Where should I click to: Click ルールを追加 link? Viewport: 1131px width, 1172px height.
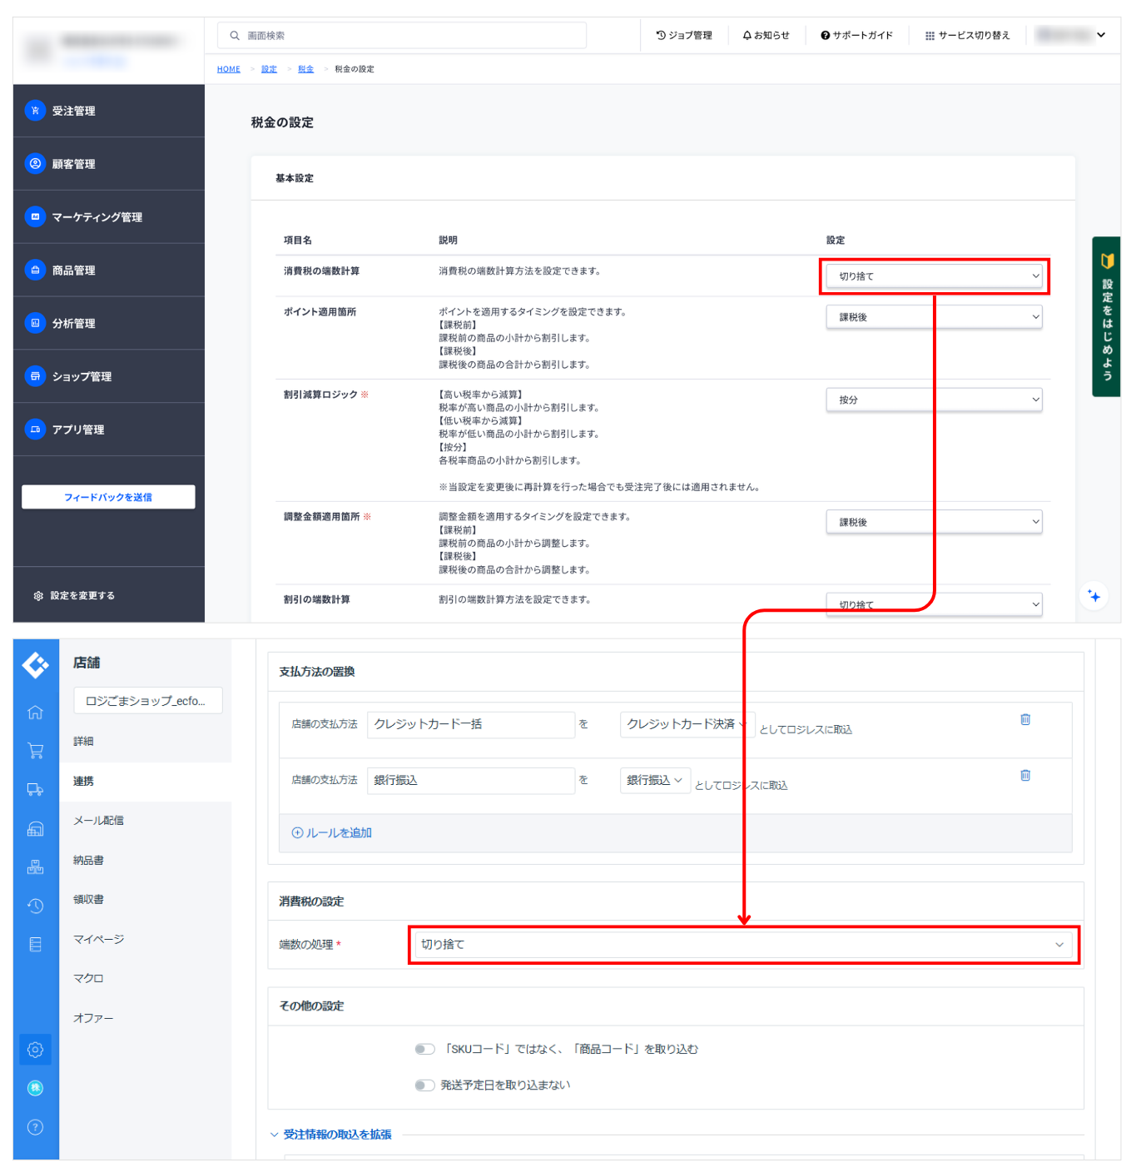pos(331,833)
